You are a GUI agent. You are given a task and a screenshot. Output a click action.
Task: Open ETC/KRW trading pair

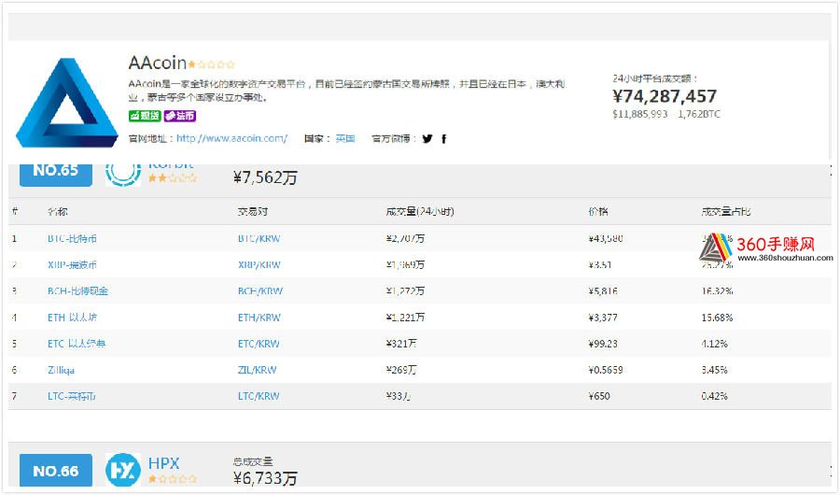click(x=259, y=344)
